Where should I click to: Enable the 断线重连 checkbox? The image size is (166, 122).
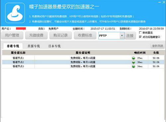click(x=140, y=33)
